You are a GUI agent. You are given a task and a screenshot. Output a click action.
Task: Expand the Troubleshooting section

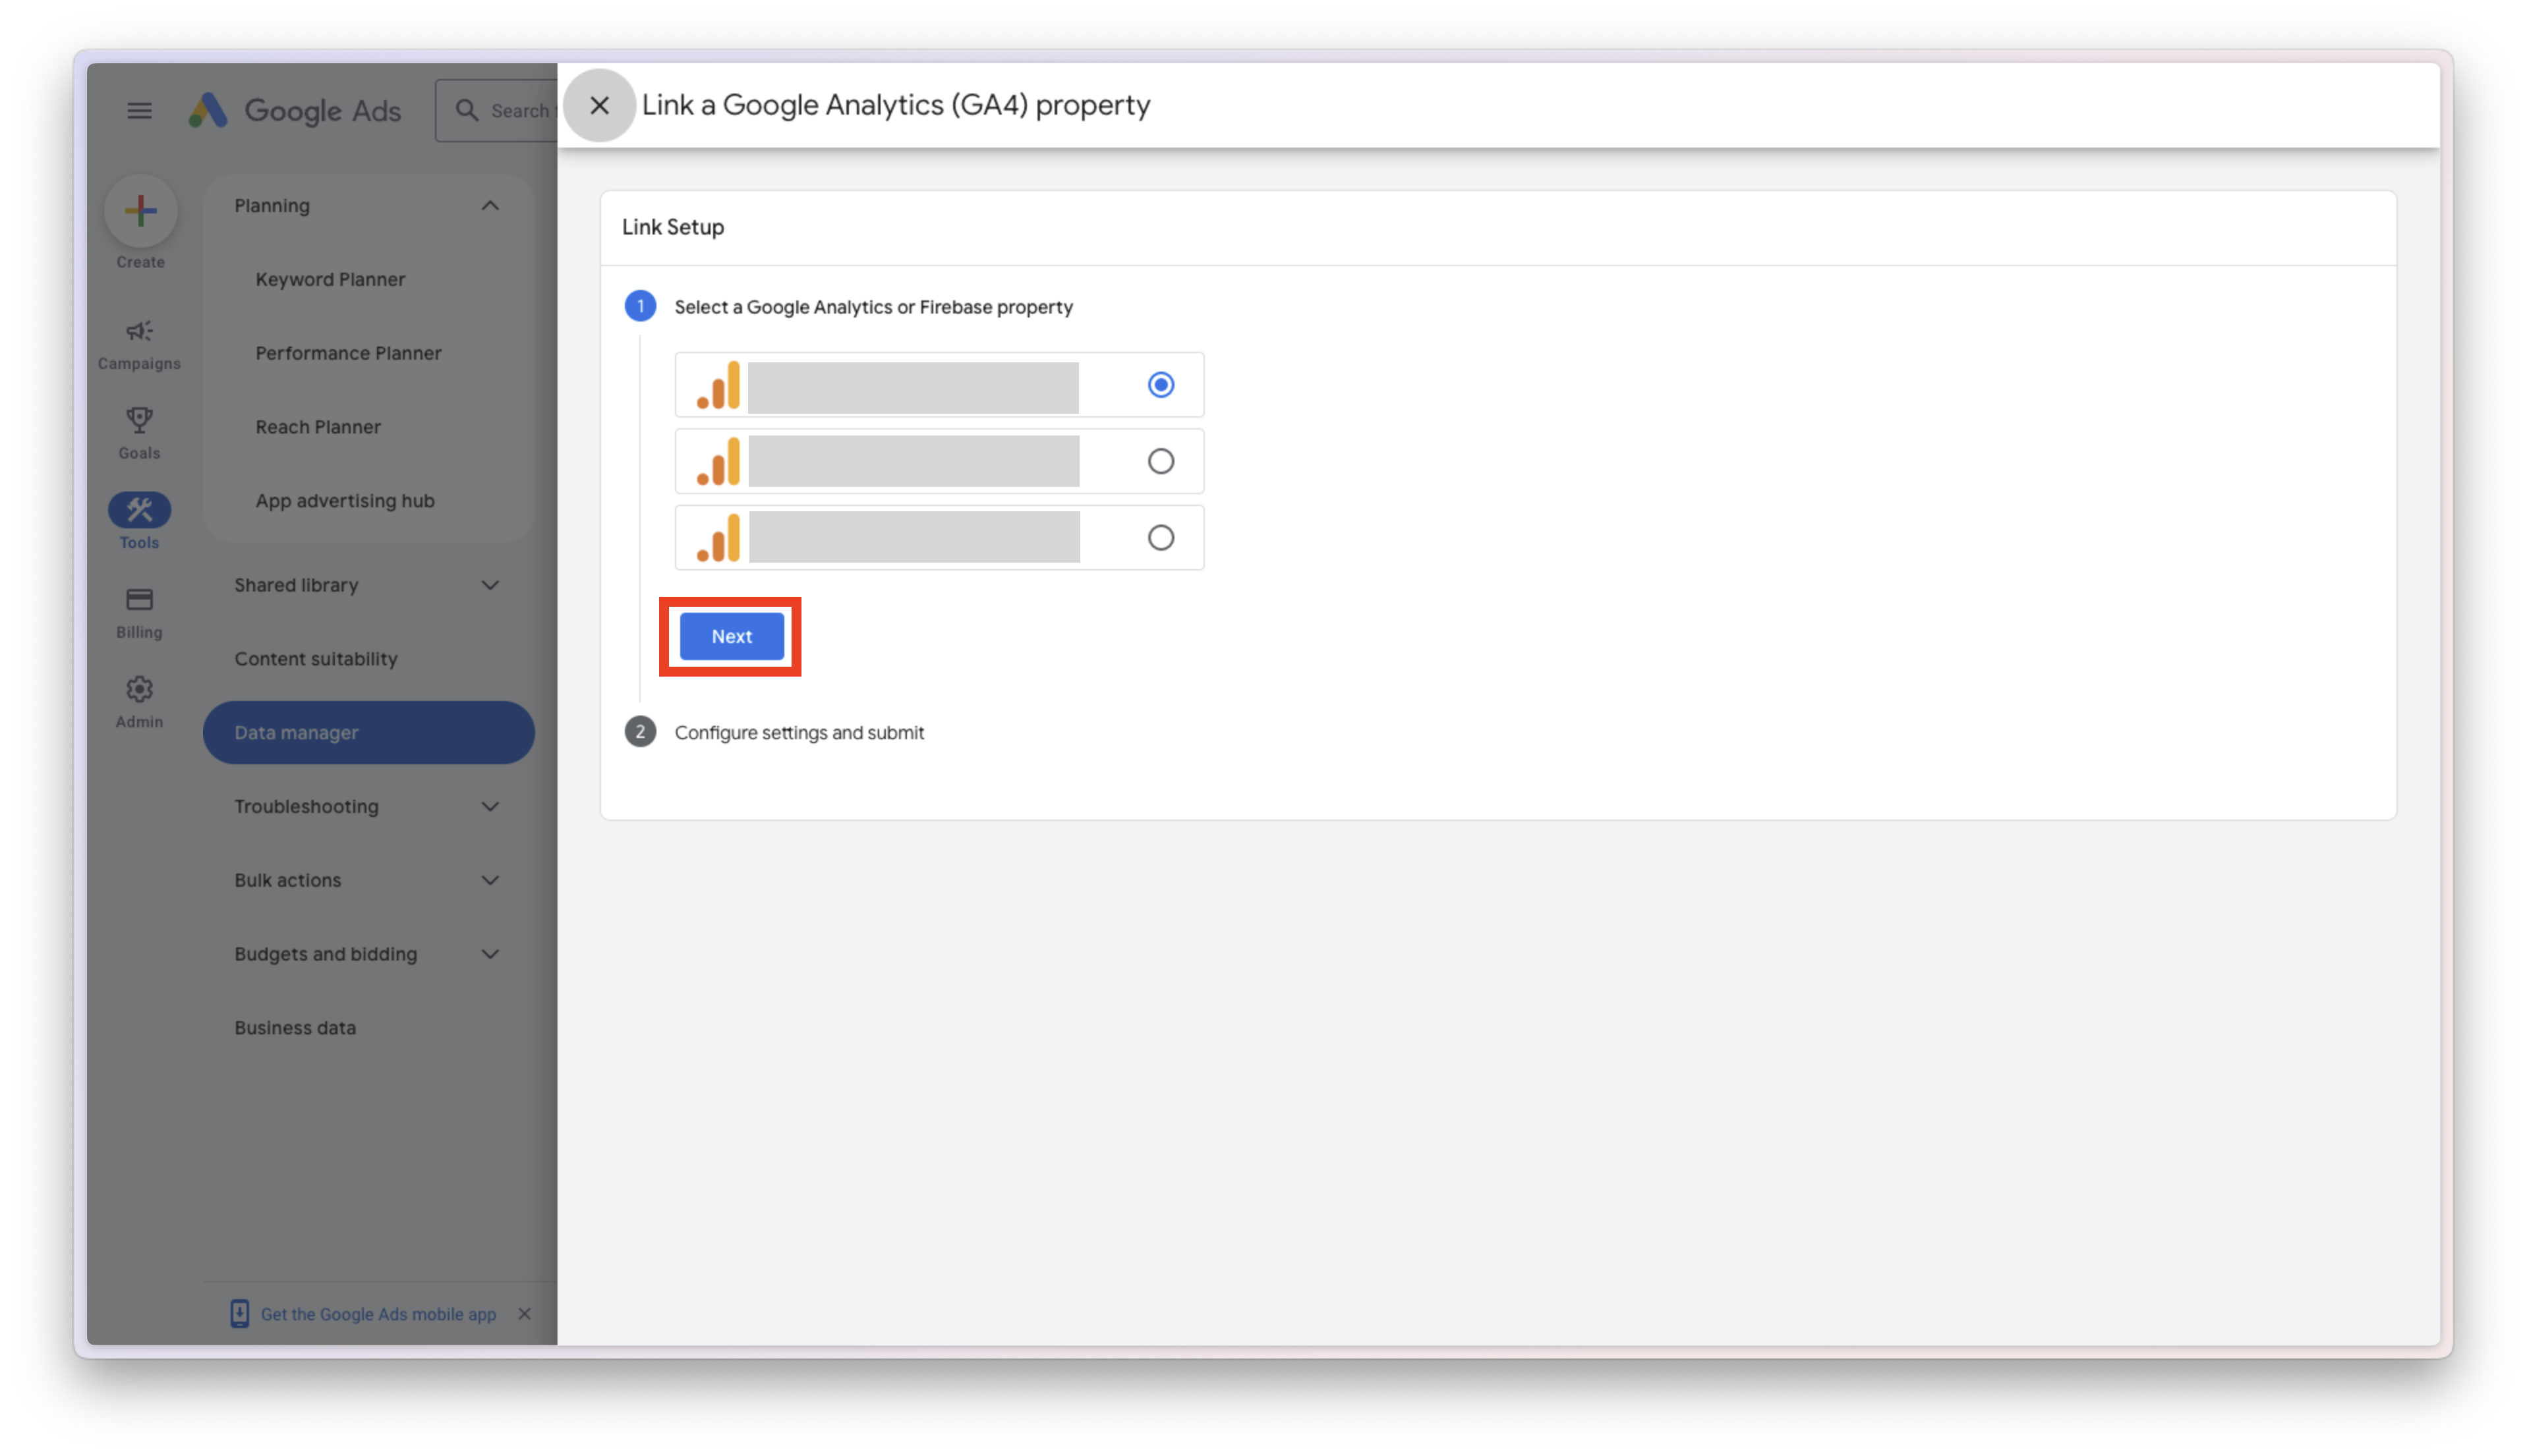[x=489, y=806]
